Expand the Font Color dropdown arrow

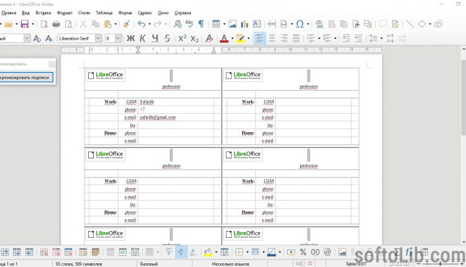(232, 38)
